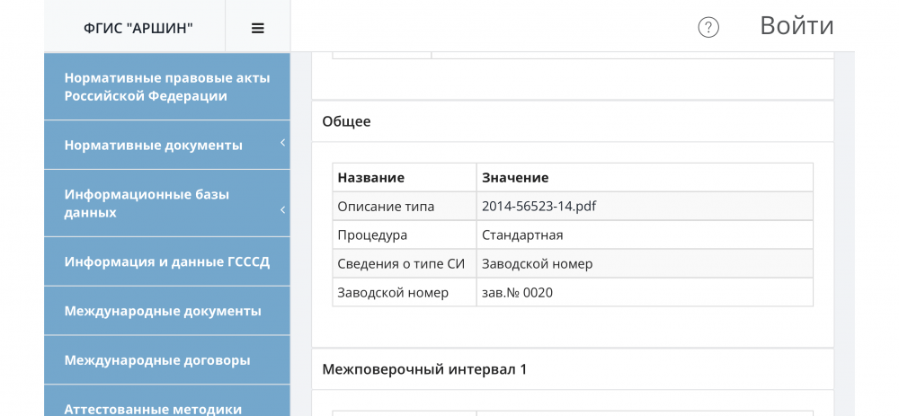Expand the Нормативные документы chevron

click(282, 143)
